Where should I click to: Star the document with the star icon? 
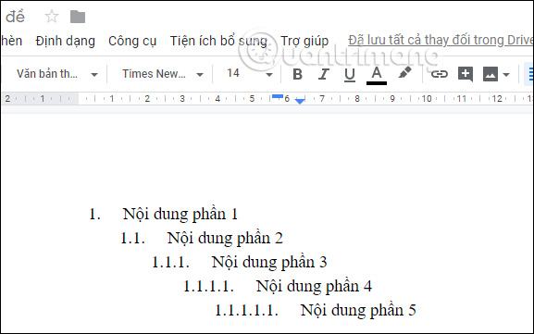pyautogui.click(x=52, y=17)
